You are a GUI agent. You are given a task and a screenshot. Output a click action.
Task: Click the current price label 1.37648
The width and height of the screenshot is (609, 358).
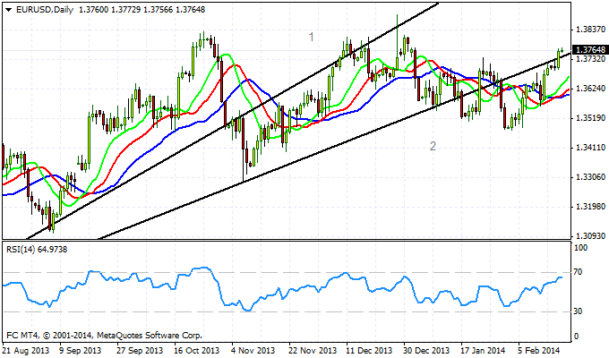click(590, 50)
